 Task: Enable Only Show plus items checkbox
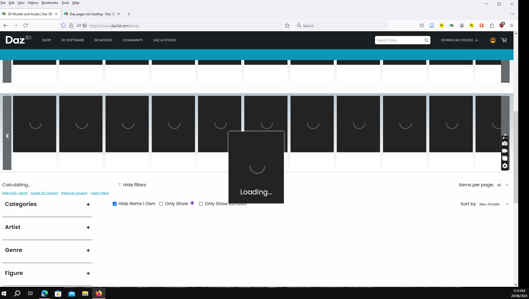pos(161,204)
